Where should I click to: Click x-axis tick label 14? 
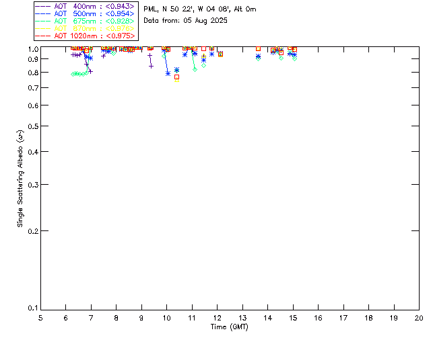tap(268, 318)
